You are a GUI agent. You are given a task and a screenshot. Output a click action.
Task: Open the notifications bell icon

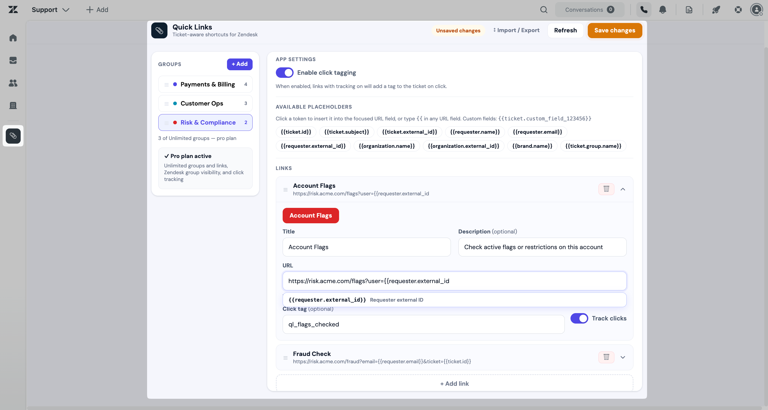point(662,10)
